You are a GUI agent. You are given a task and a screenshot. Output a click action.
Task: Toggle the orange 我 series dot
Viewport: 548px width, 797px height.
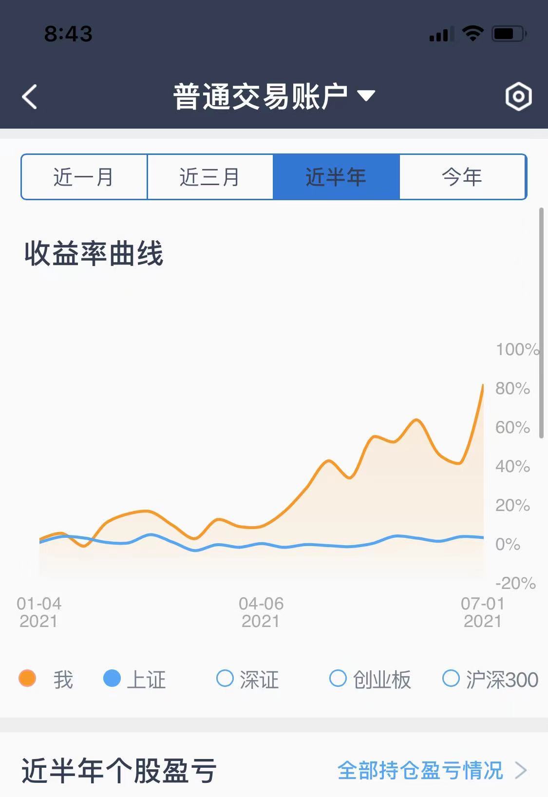click(x=27, y=678)
